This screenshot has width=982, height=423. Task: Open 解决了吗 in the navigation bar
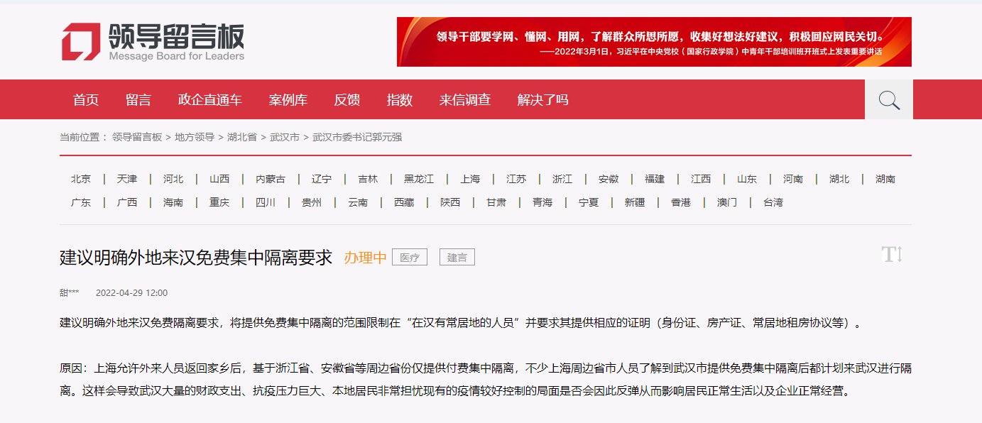543,100
